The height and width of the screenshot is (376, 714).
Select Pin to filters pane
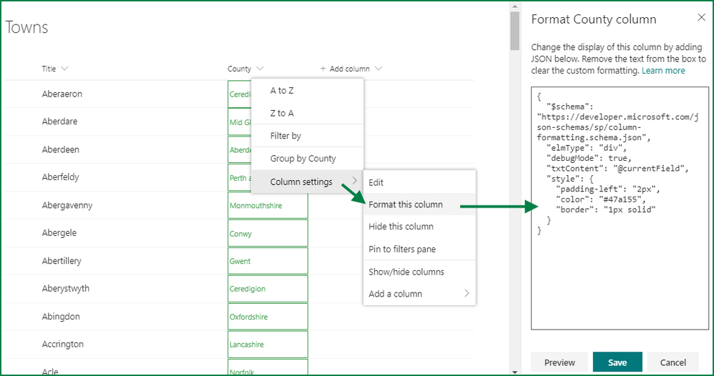tap(402, 249)
